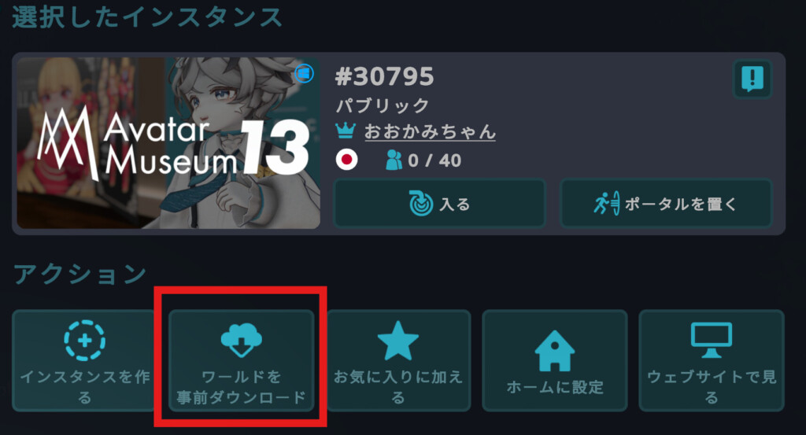Click the 0 / 40 player count
The height and width of the screenshot is (435, 806).
pos(434,160)
